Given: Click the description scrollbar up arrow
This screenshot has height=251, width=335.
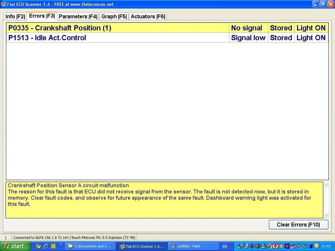Looking at the screenshot, I should (326, 185).
